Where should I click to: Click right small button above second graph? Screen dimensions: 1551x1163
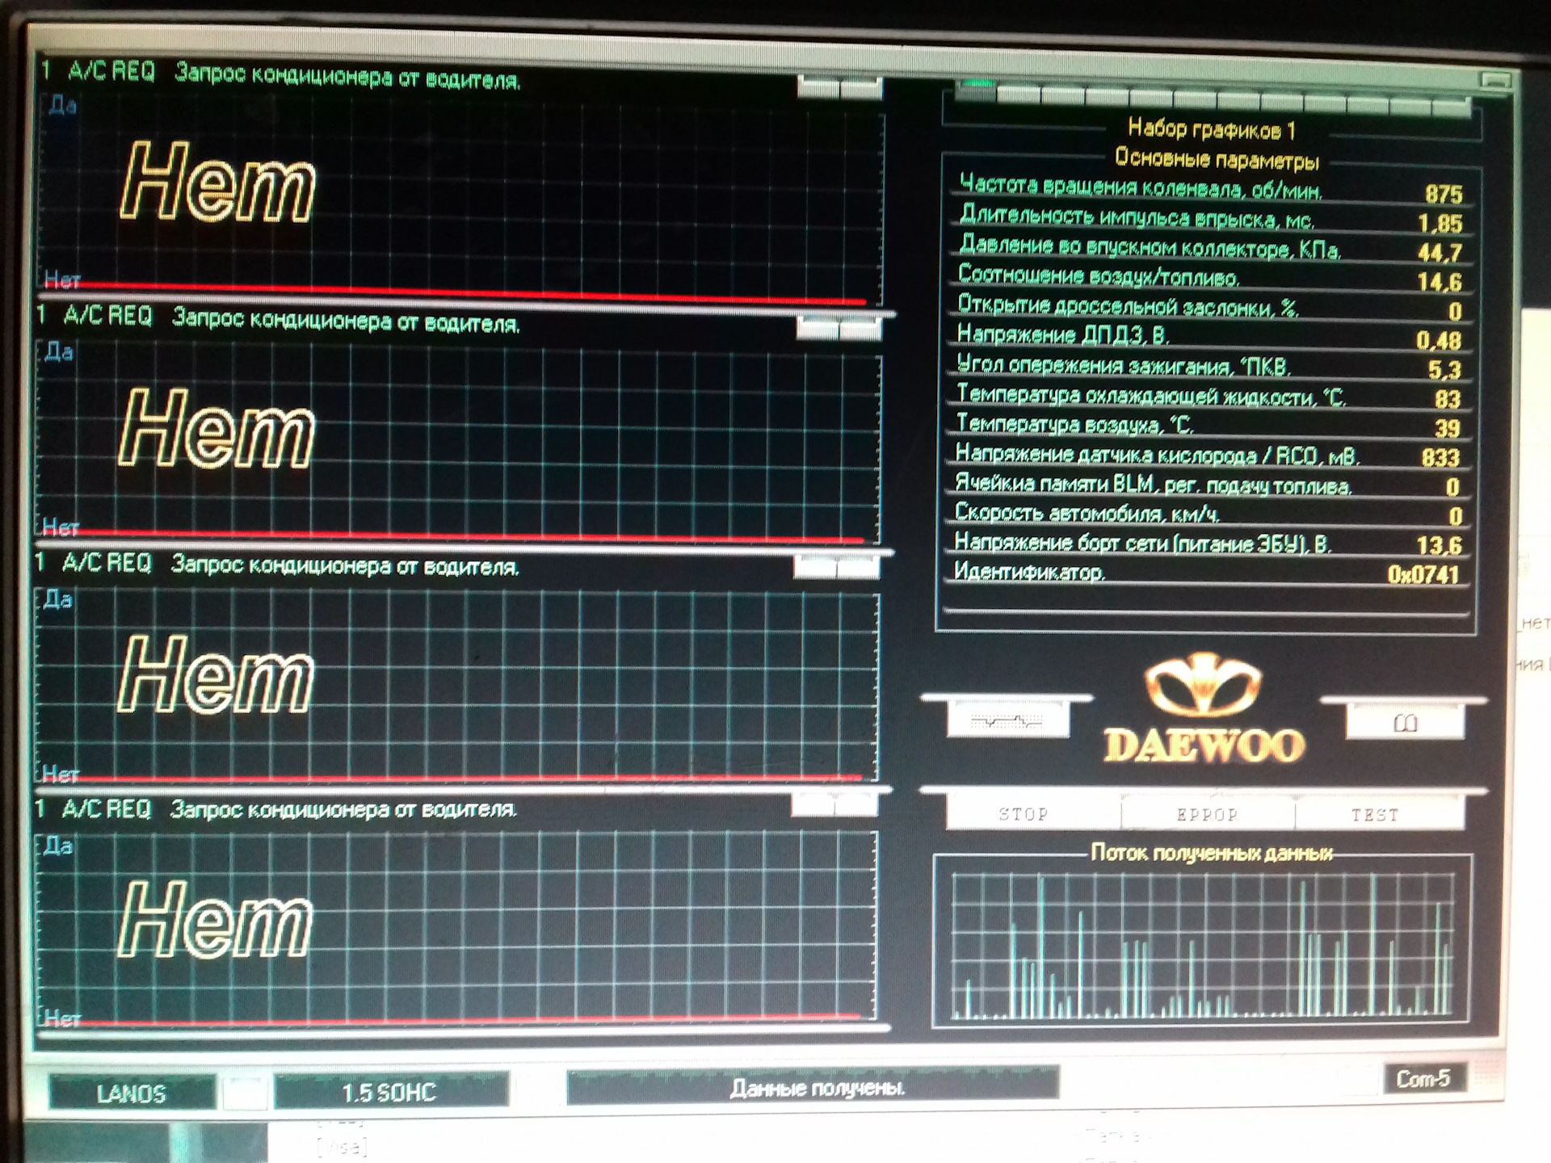click(x=860, y=329)
